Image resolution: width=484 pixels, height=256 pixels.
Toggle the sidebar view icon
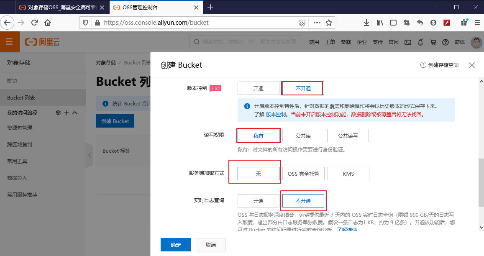pos(393,23)
